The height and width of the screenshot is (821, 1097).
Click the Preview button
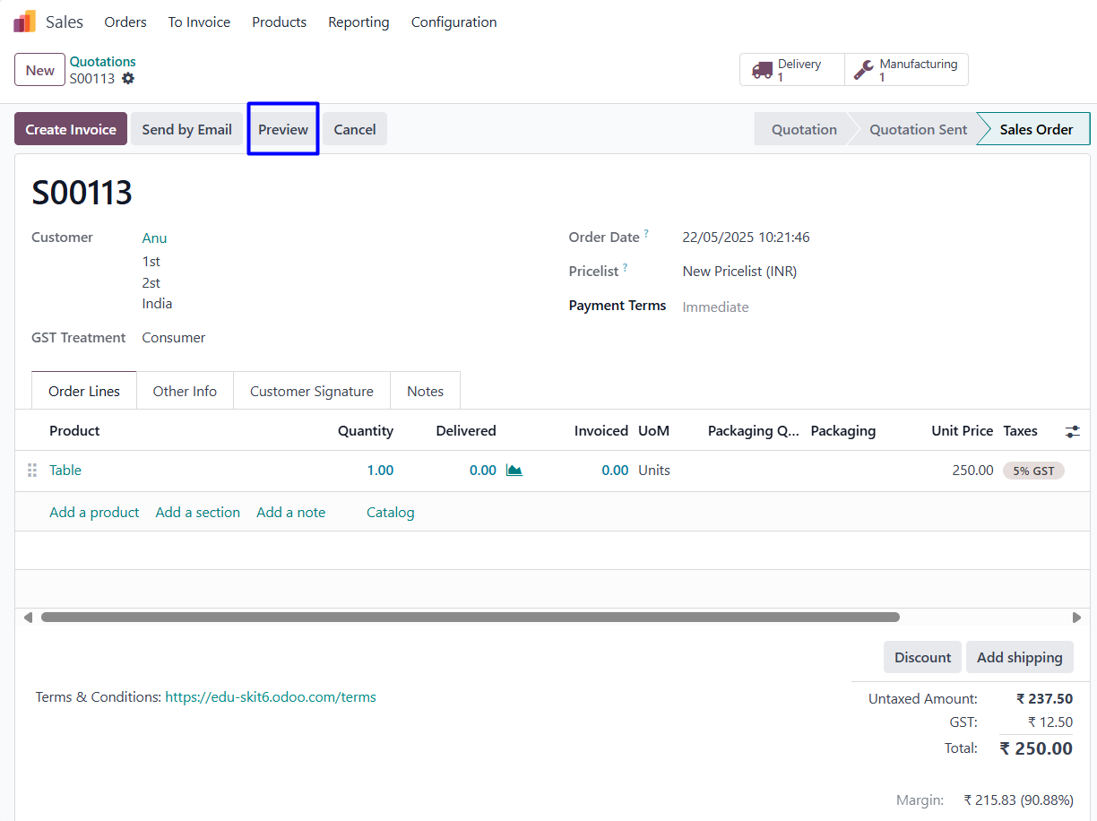click(x=283, y=129)
